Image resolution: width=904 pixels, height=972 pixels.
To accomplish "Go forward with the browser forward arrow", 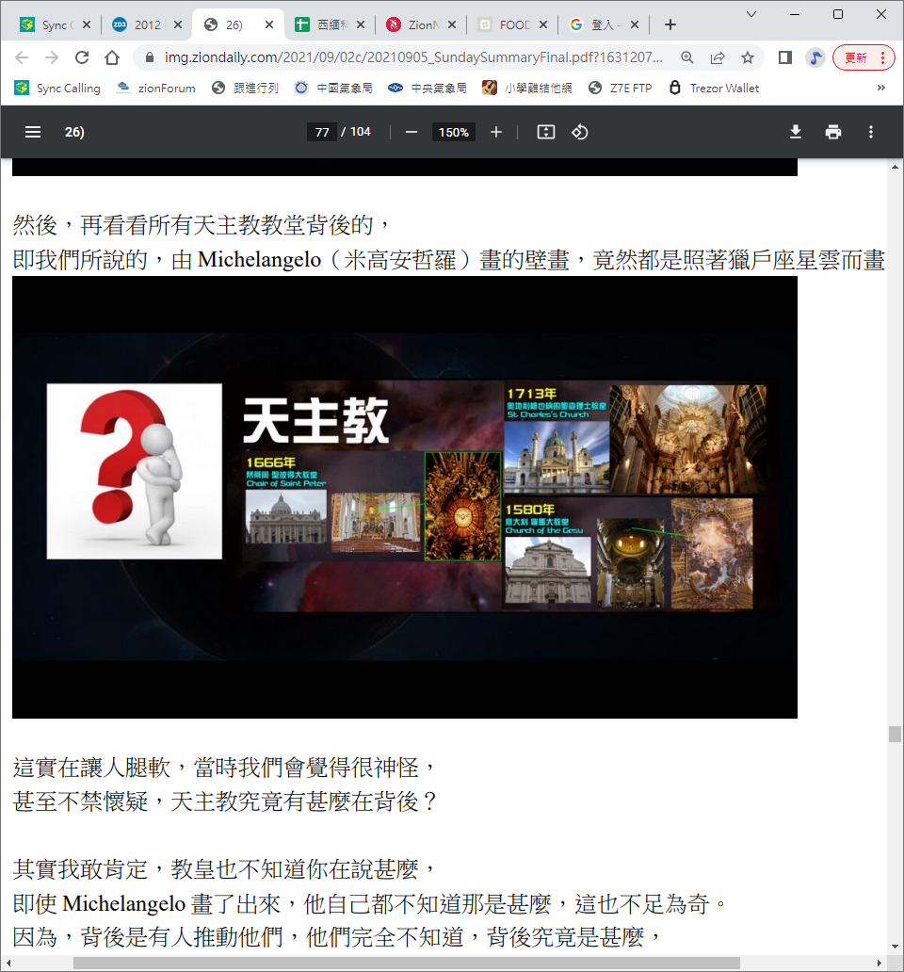I will 52,57.
